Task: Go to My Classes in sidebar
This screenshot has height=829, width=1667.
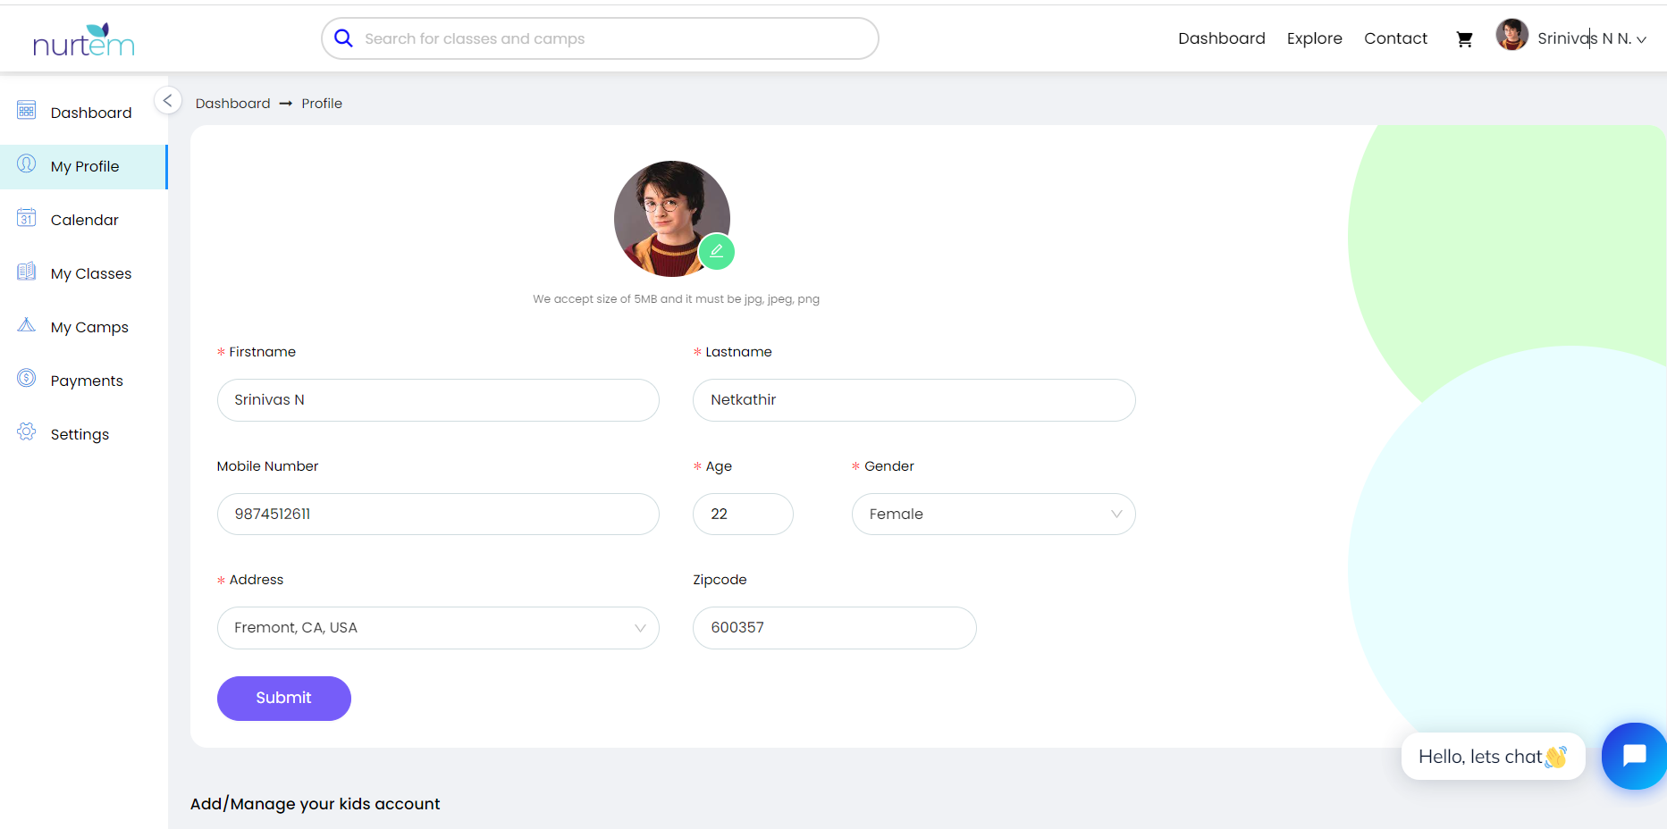Action: pos(90,273)
